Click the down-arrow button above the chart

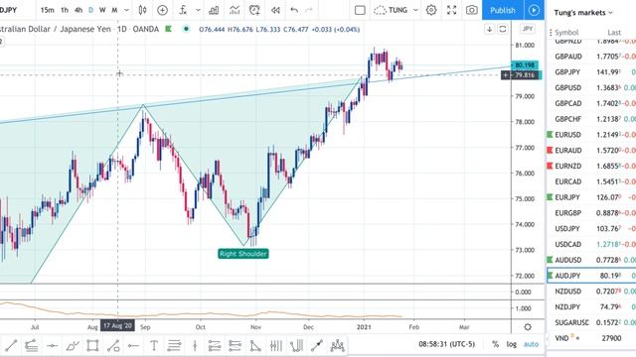pos(489,29)
